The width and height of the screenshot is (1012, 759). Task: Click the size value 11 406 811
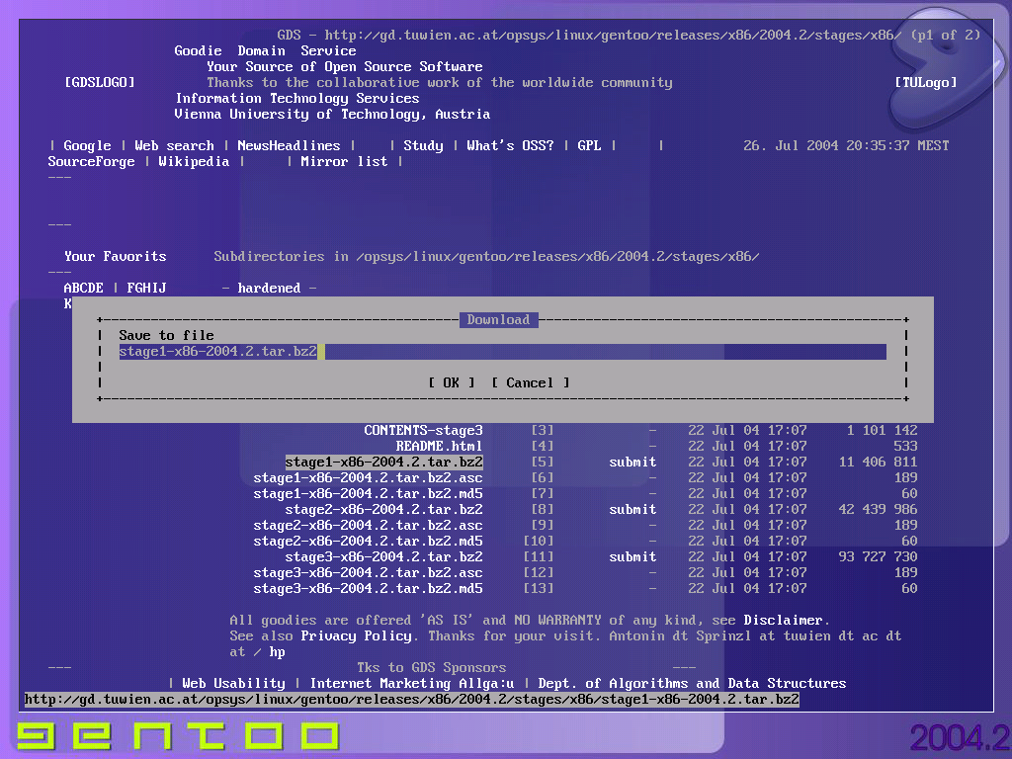(878, 463)
